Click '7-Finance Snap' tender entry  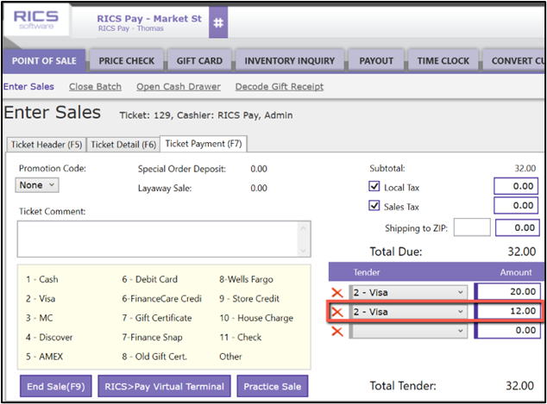(x=152, y=337)
